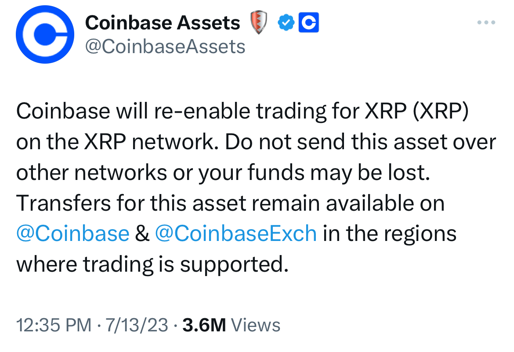This screenshot has height=352, width=514.
Task: Open the Coinbase Assets profile avatar
Action: tap(45, 34)
